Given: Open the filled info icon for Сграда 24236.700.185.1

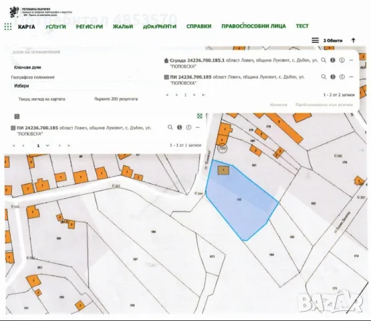Looking at the screenshot, I should pyautogui.click(x=333, y=60).
